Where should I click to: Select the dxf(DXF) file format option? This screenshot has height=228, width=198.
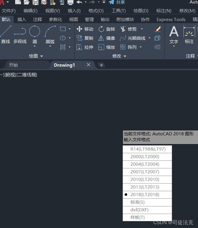click(147, 210)
